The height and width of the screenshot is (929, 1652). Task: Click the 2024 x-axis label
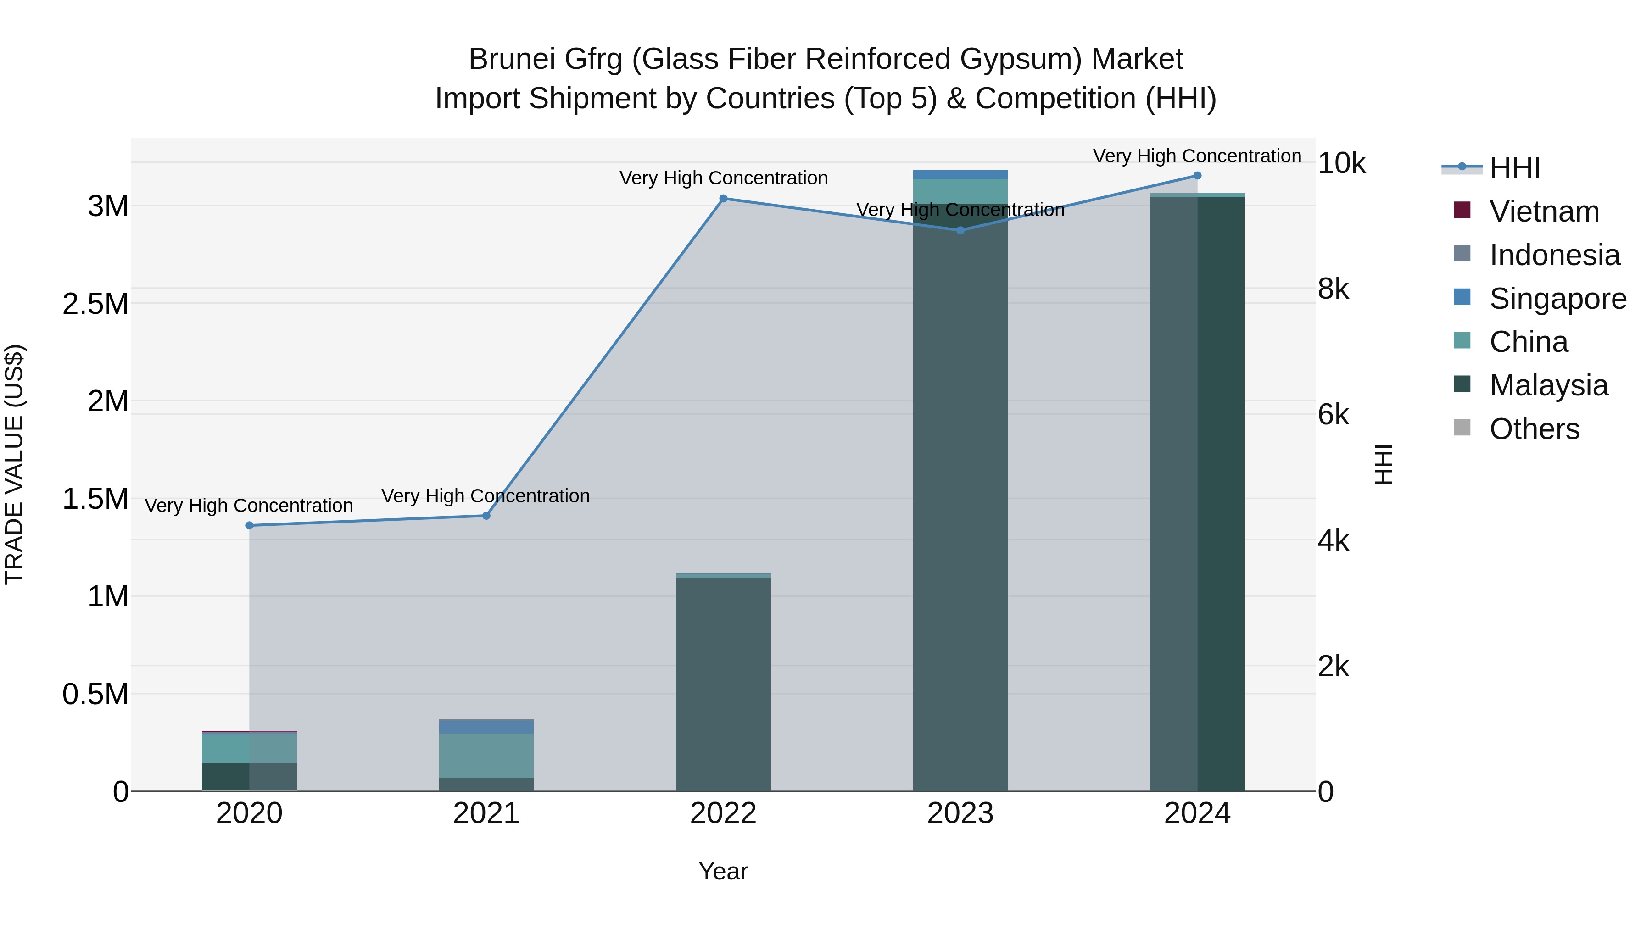tap(1197, 813)
